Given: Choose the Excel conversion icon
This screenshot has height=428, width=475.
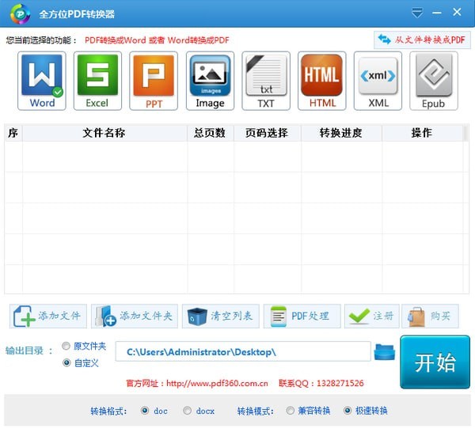Looking at the screenshot, I should (97, 81).
